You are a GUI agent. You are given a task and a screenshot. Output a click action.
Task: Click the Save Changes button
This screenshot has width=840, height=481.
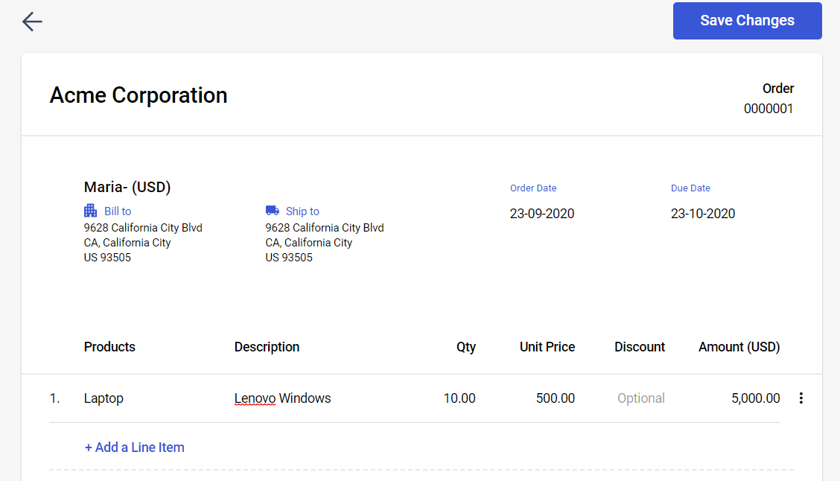pyautogui.click(x=748, y=20)
